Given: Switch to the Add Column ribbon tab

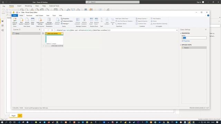Looking at the screenshot, I should point(39,15).
